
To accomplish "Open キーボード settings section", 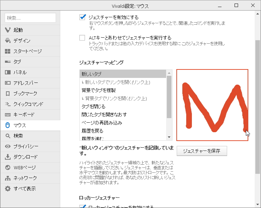I will click(x=30, y=115).
